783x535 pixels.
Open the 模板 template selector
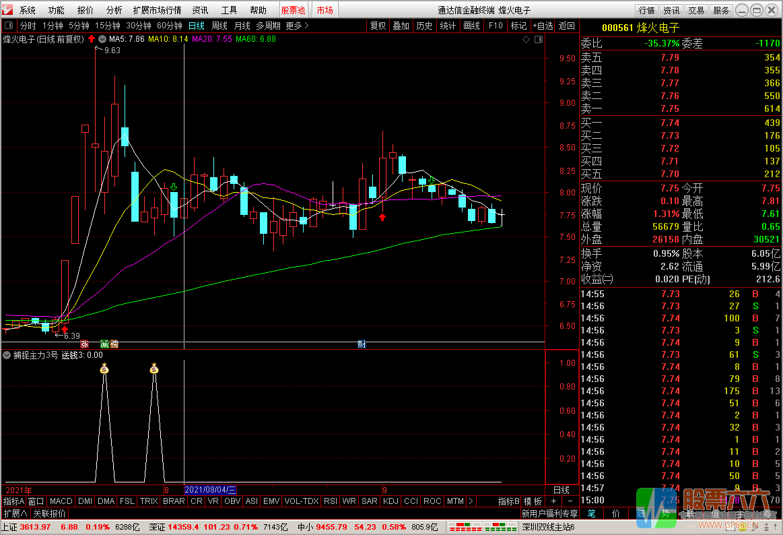(533, 501)
